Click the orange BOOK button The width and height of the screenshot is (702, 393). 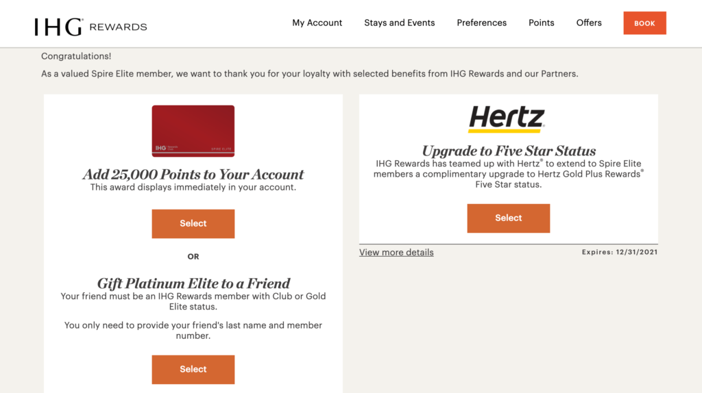click(644, 23)
